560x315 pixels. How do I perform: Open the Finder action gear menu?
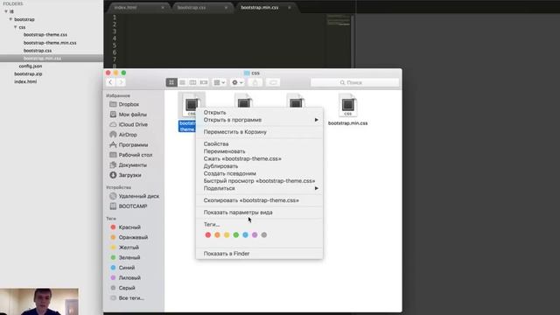pos(237,82)
